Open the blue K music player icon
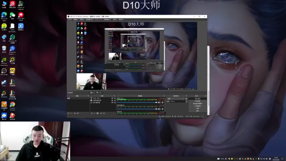The height and width of the screenshot is (161, 286). 21,26
